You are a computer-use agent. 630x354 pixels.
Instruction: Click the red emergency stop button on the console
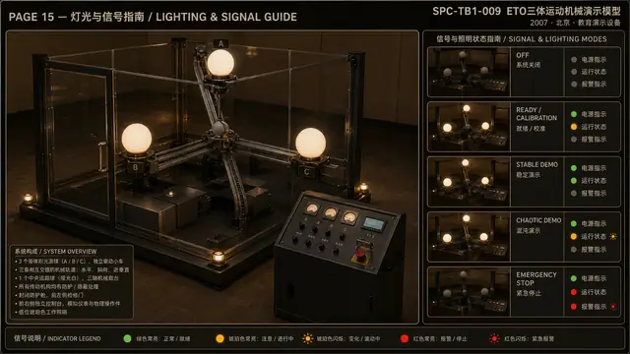pos(361,254)
